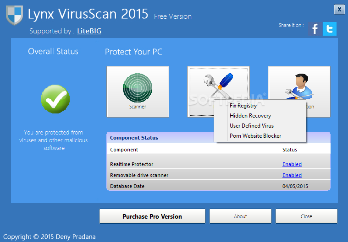Click the Share it on label
Viewport: 348px width, 242px height.
tap(292, 25)
